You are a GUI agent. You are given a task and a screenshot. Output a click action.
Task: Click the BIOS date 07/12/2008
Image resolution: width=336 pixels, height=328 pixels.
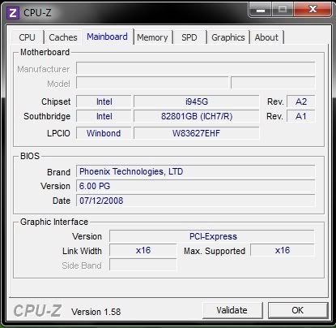tap(196, 201)
